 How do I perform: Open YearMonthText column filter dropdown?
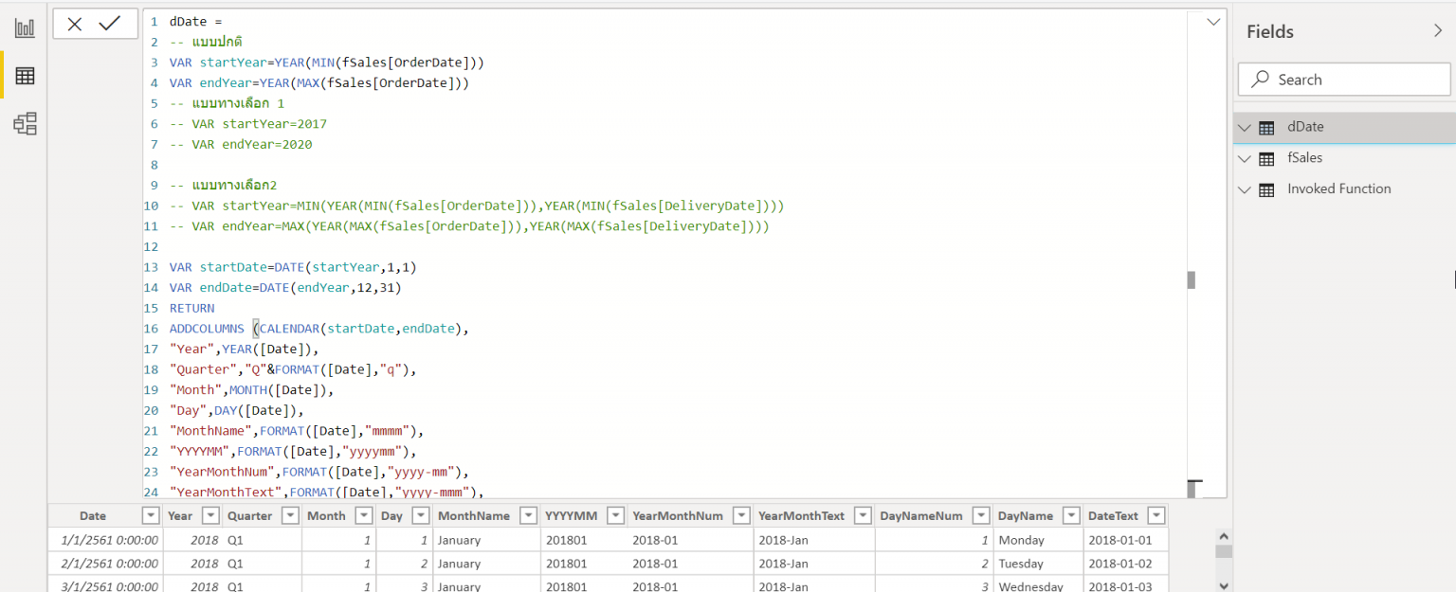click(x=863, y=516)
